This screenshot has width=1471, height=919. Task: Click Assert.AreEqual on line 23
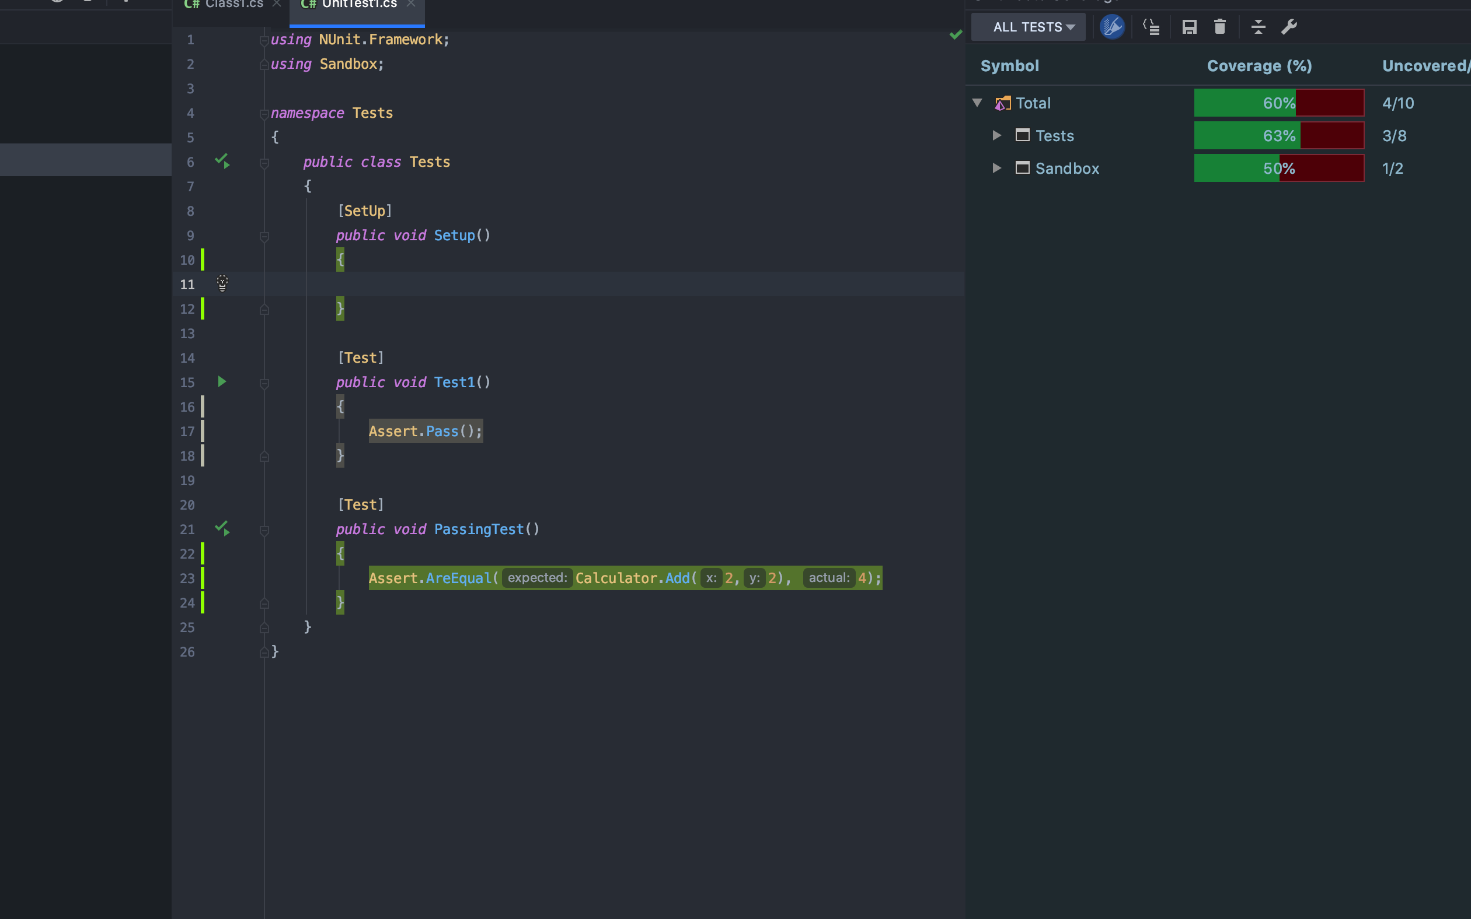click(x=429, y=578)
